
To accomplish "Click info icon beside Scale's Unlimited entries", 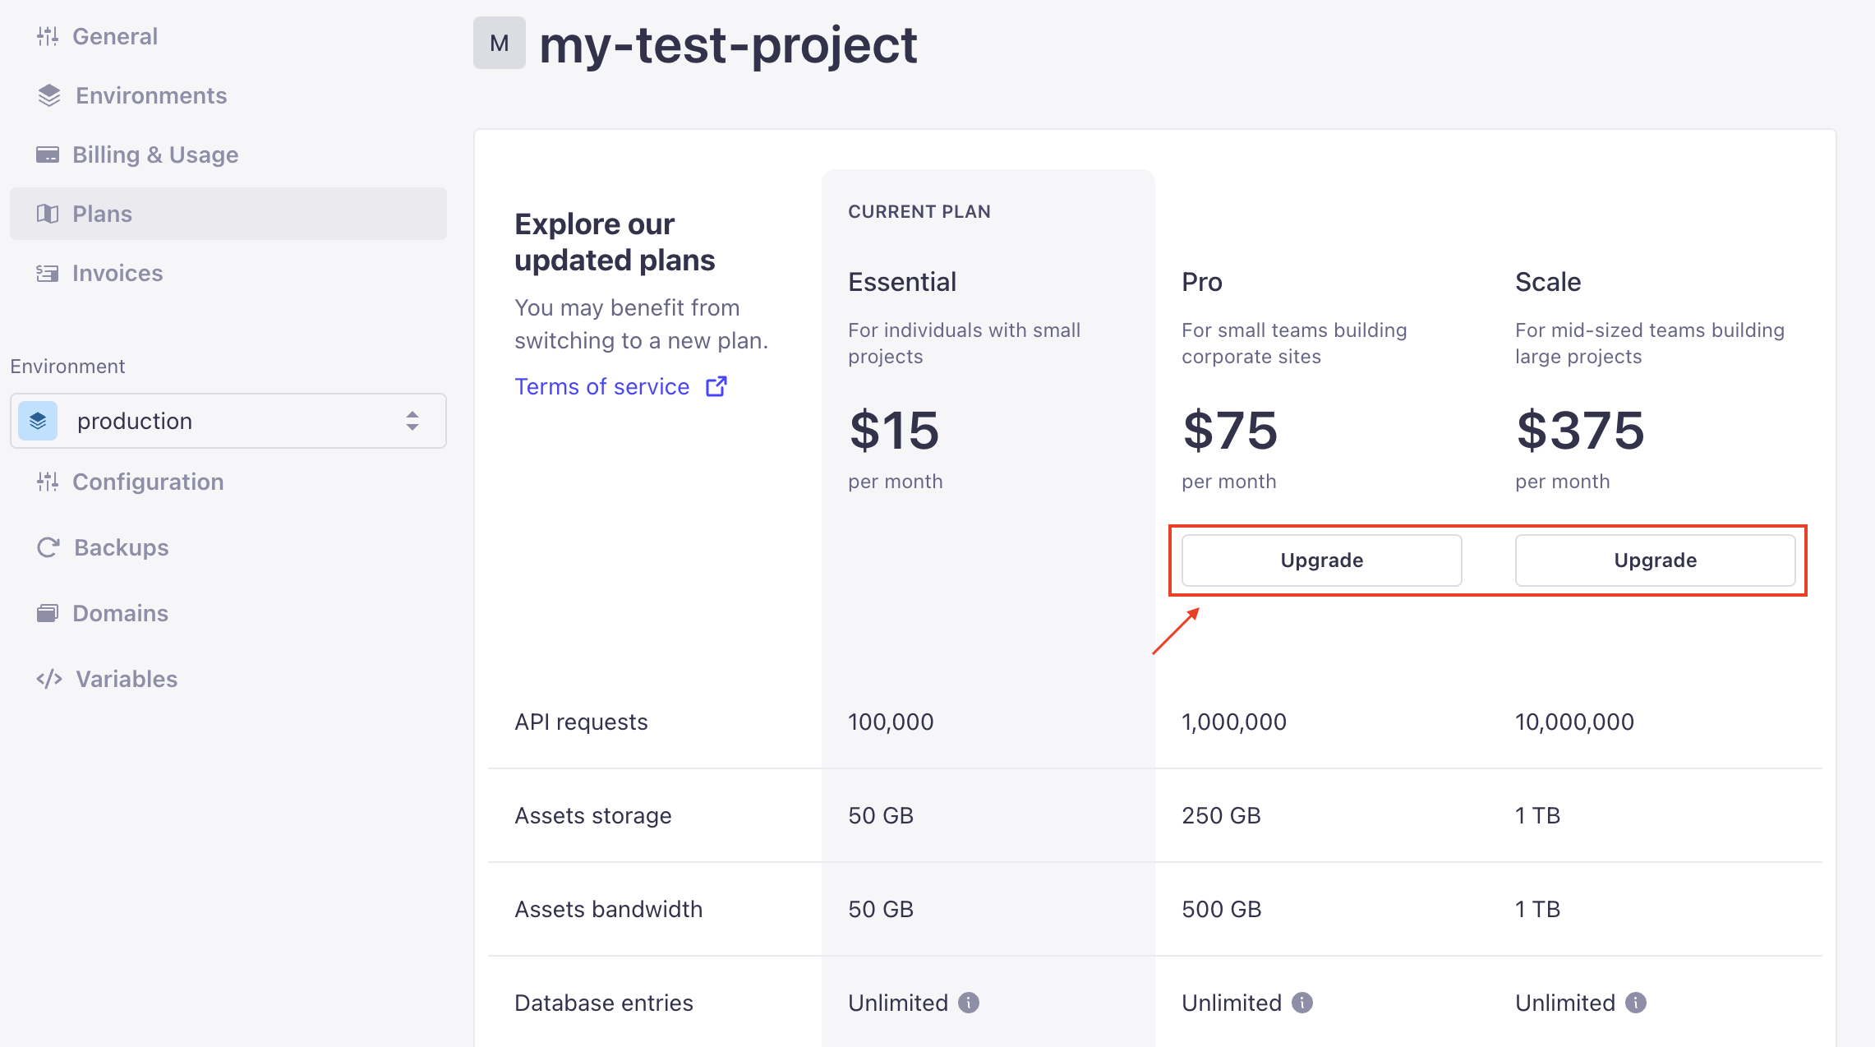I will (1636, 1003).
